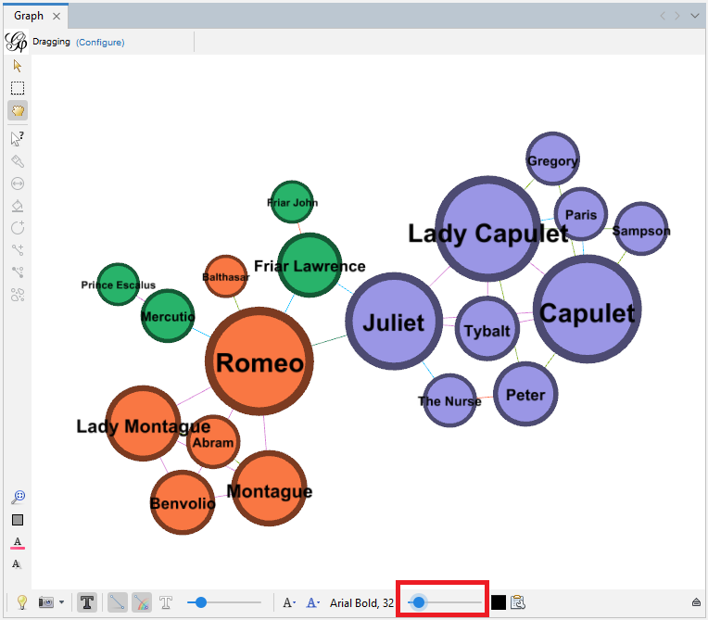Click the Lady Montague node
708x620 pixels.
click(143, 424)
